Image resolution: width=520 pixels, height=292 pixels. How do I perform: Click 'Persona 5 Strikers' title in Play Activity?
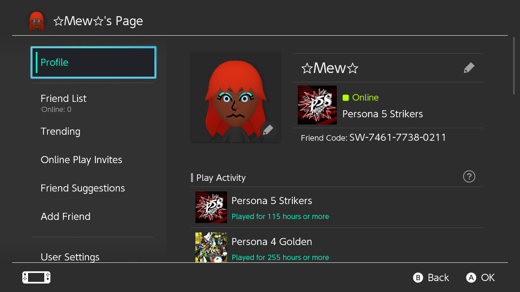coord(272,201)
